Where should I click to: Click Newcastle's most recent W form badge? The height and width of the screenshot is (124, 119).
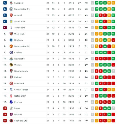point(113,58)
